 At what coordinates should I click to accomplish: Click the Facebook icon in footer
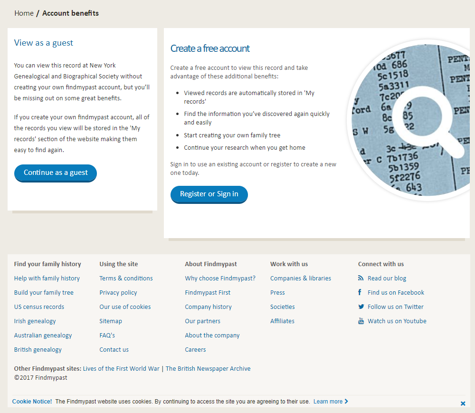click(361, 293)
